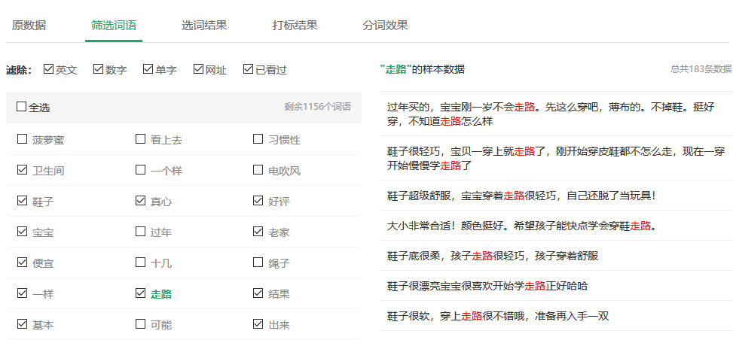Toggle the 已看过 filter checkbox
The height and width of the screenshot is (340, 733).
point(249,69)
